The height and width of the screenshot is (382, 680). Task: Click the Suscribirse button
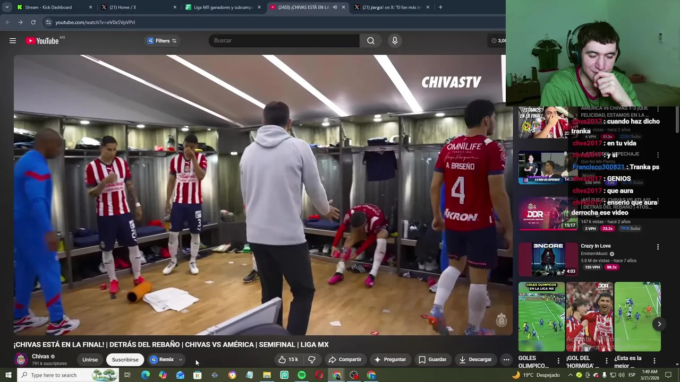tap(125, 360)
